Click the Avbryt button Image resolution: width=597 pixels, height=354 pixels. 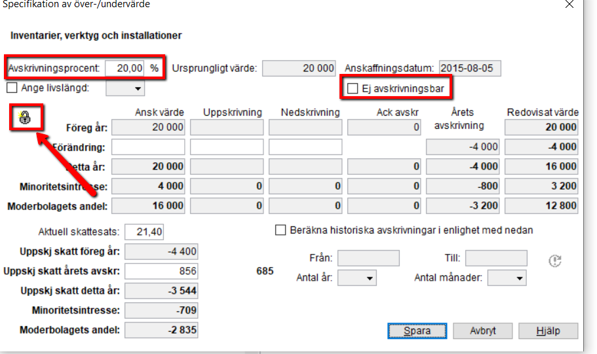pyautogui.click(x=483, y=331)
